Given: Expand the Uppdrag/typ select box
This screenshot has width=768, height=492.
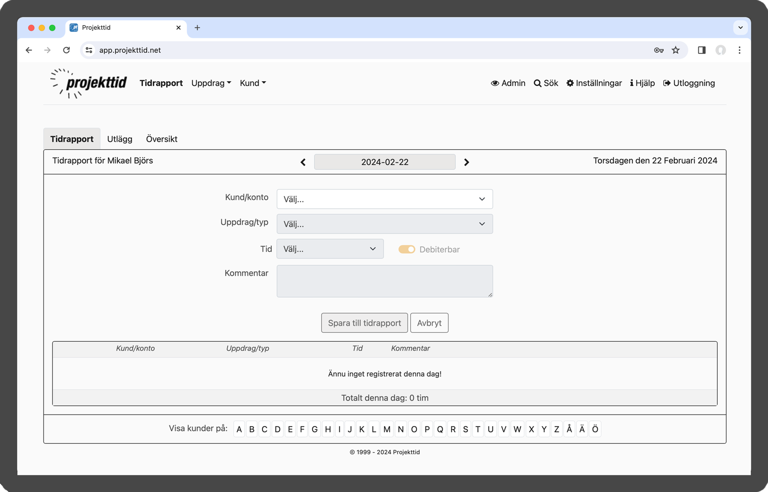Looking at the screenshot, I should [x=385, y=224].
